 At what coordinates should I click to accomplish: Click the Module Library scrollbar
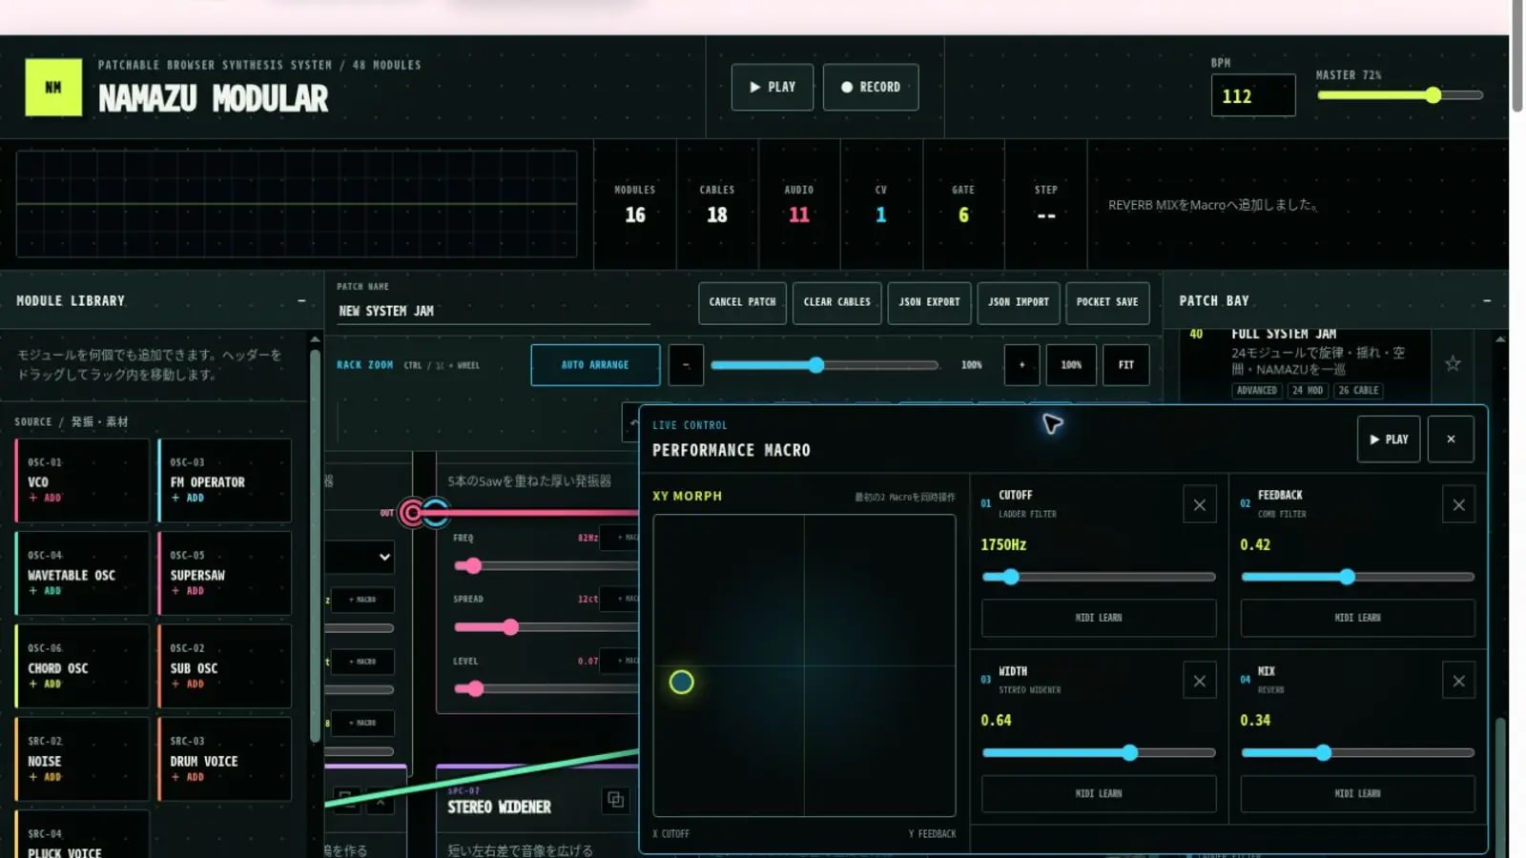315,546
